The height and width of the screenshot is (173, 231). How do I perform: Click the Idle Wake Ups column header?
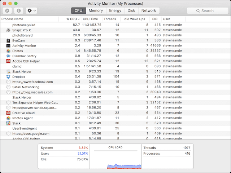coord(134,19)
